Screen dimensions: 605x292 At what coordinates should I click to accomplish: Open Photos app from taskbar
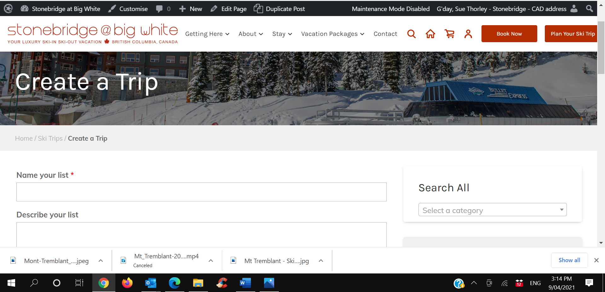[269, 283]
